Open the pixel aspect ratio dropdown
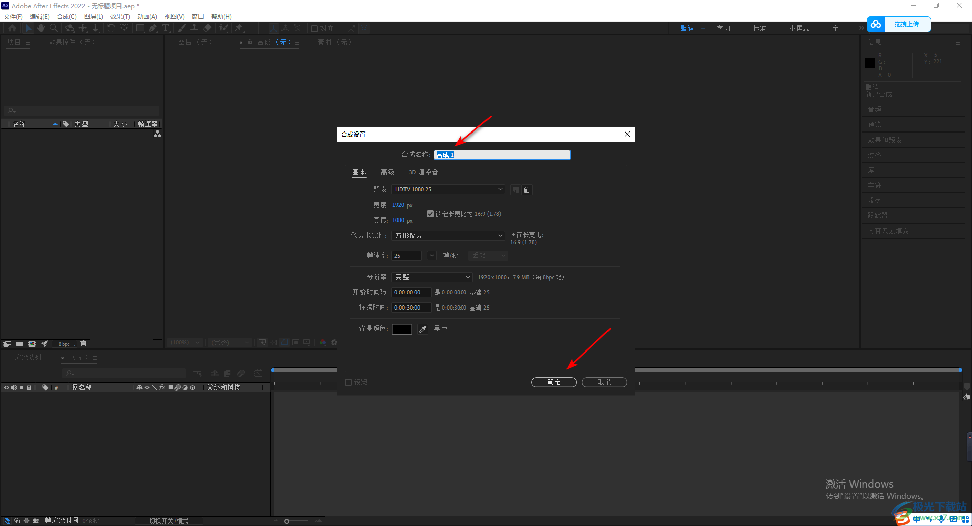Screen dimensions: 972x526 pyautogui.click(x=449, y=235)
